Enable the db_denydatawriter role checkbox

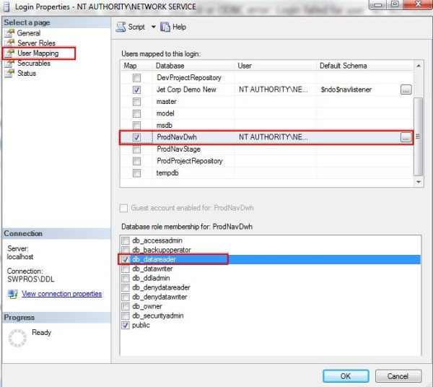(x=126, y=297)
